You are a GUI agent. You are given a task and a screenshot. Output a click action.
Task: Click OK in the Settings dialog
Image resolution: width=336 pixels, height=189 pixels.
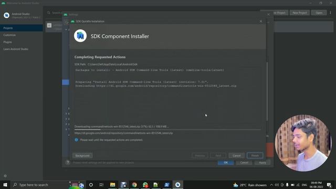[x=226, y=163]
